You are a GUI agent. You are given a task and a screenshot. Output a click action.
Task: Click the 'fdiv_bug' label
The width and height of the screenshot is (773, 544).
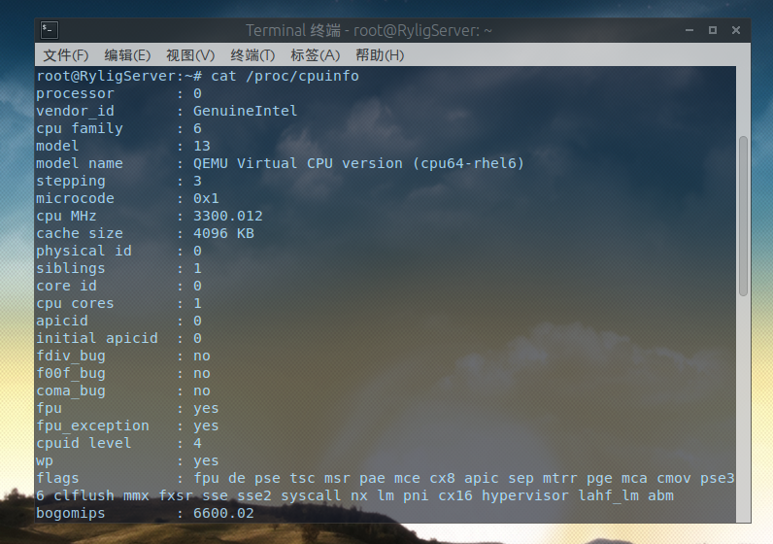coord(71,357)
